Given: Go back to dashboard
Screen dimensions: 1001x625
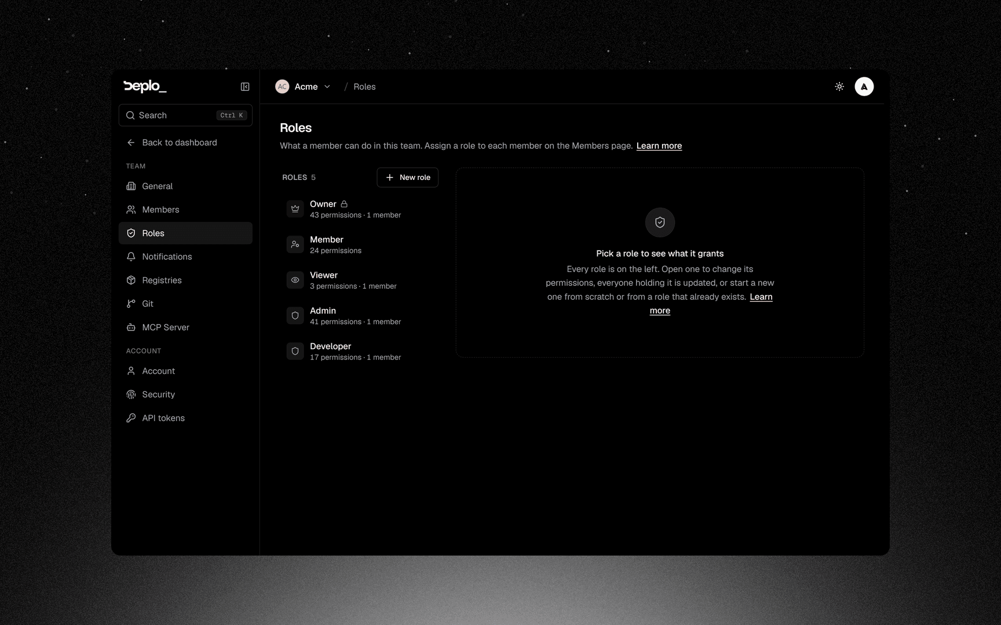Looking at the screenshot, I should [185, 143].
